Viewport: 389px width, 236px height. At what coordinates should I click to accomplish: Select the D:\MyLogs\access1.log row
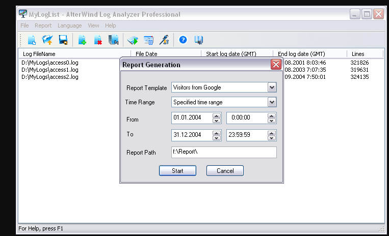pyautogui.click(x=50, y=70)
